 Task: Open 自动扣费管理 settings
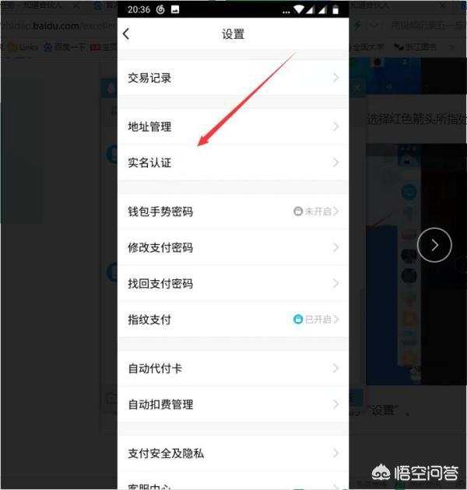pyautogui.click(x=233, y=404)
